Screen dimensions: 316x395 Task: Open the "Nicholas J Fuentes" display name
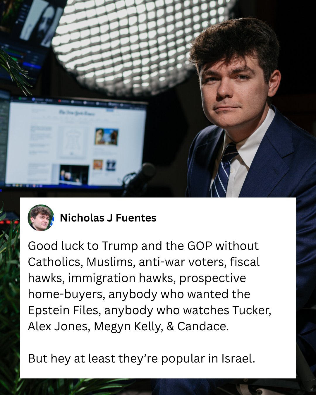[108, 218]
